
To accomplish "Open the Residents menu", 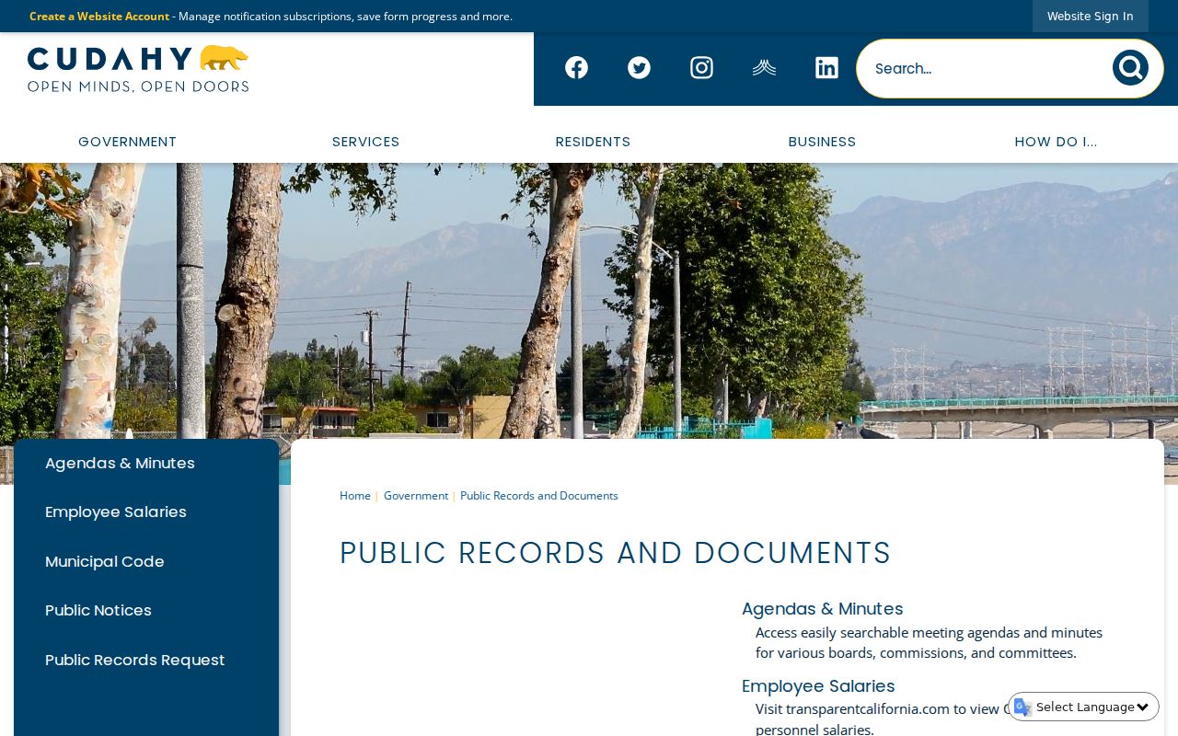I will click(x=593, y=142).
